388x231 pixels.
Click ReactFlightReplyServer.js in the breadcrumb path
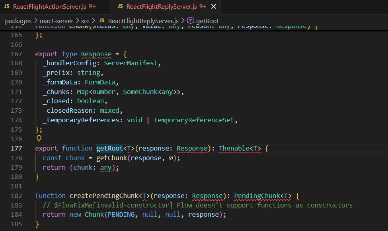[143, 21]
